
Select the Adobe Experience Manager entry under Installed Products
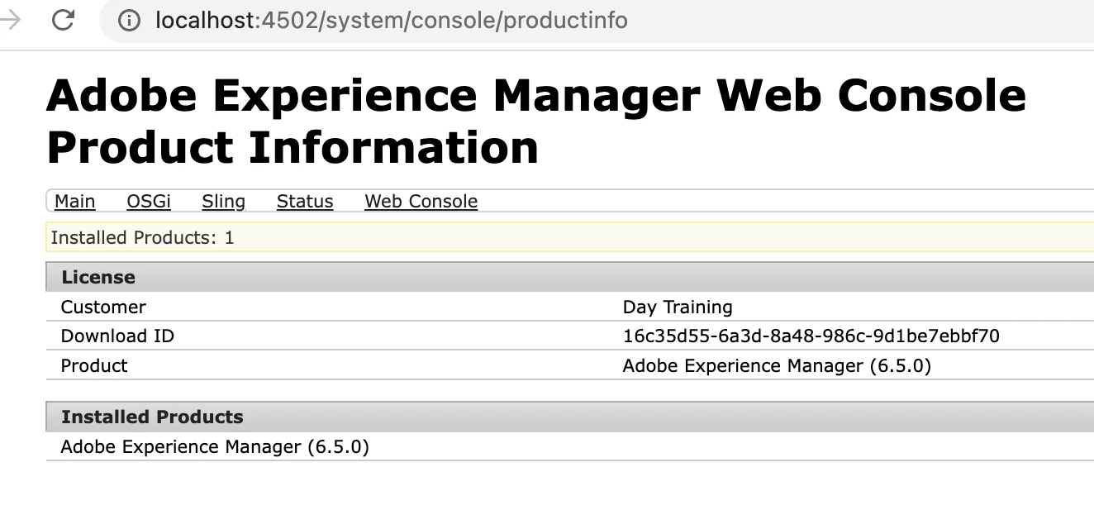tap(215, 447)
